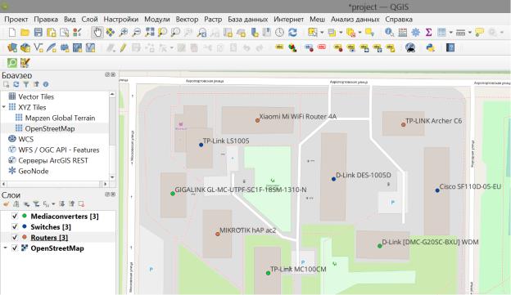Click the New Shapefile Layer V icon
511x295 pixels.
[x=38, y=48]
